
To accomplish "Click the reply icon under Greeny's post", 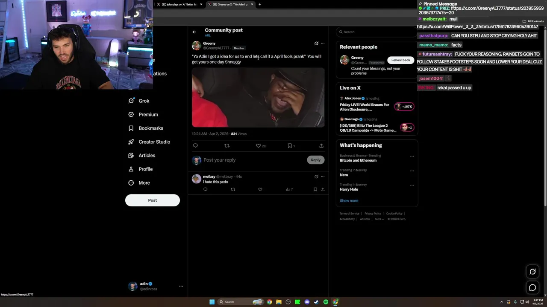I will coord(195,146).
